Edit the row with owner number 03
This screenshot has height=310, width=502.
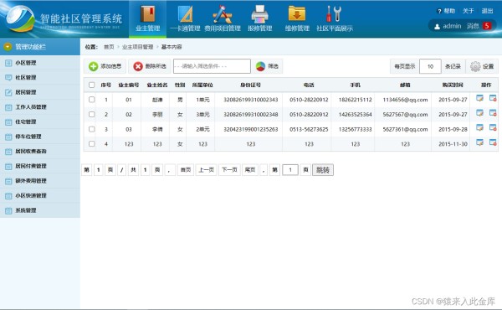[479, 127]
